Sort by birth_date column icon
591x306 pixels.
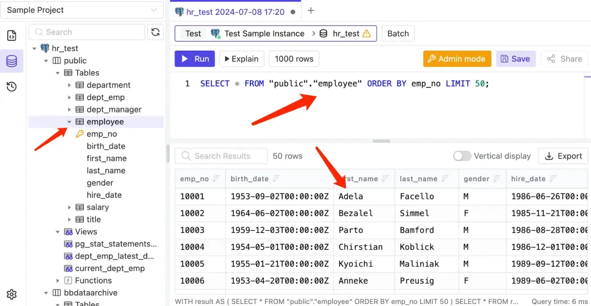tap(276, 179)
